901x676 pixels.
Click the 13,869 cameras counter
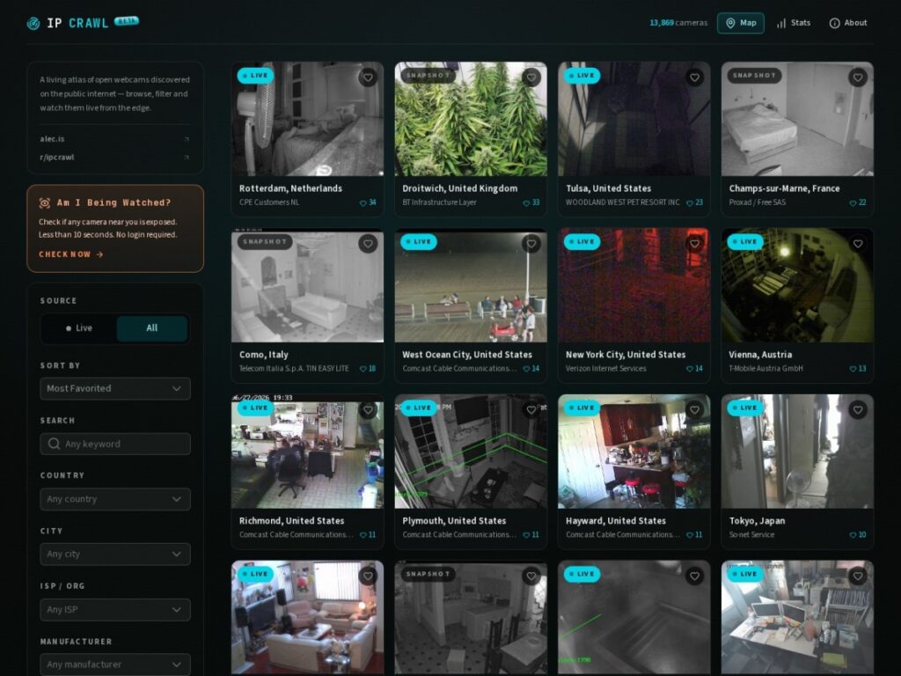coord(678,23)
